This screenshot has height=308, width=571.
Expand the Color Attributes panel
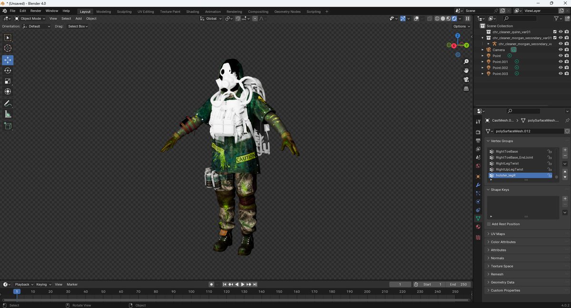click(504, 242)
